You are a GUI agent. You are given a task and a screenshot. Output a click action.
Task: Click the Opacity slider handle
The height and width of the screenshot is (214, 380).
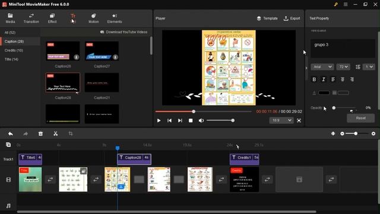point(334,108)
